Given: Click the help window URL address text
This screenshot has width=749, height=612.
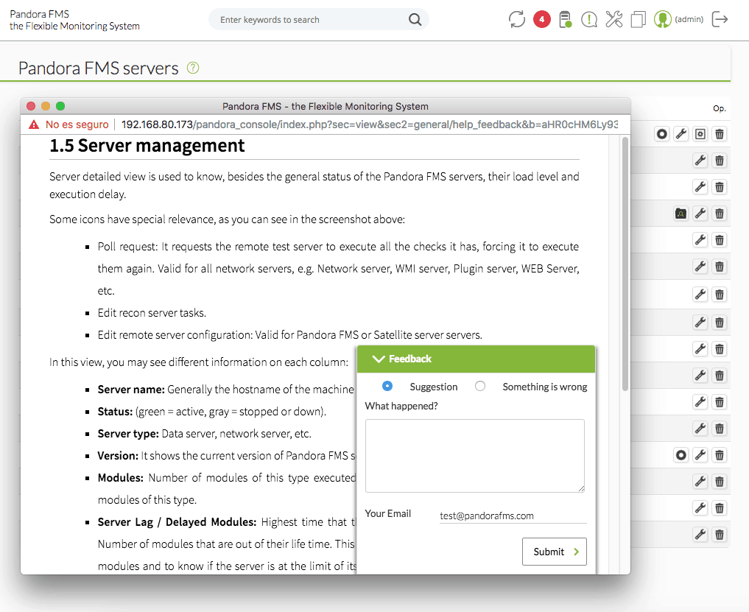Looking at the screenshot, I should point(370,124).
